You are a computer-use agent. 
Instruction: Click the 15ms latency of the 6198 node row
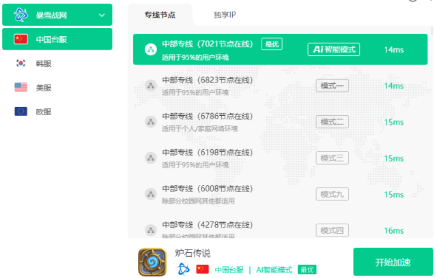click(393, 158)
